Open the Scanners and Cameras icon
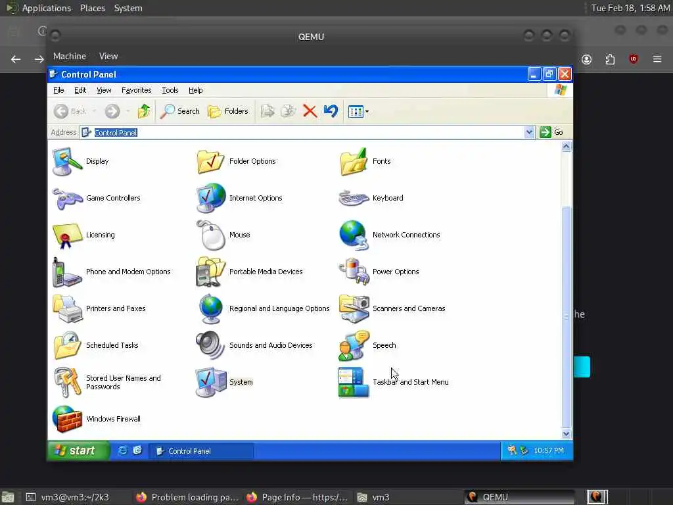 354,309
